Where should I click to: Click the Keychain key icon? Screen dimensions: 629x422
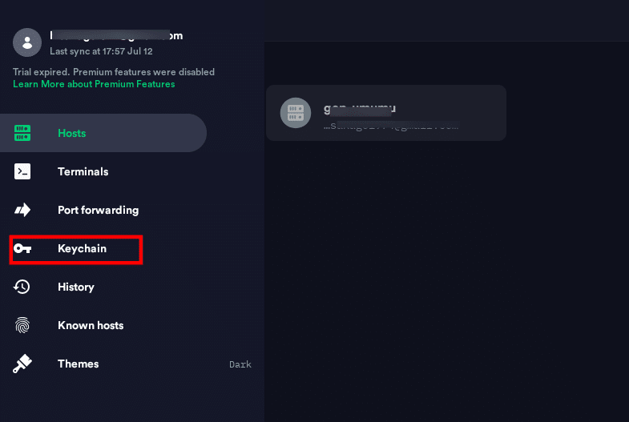coord(22,249)
